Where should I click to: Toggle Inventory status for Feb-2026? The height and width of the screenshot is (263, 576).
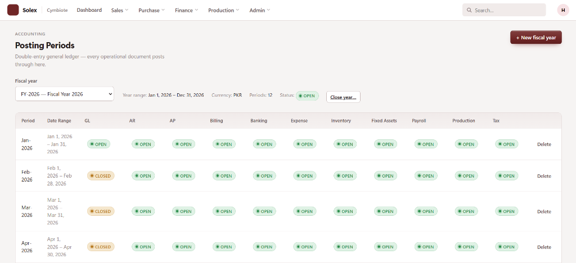pos(345,176)
